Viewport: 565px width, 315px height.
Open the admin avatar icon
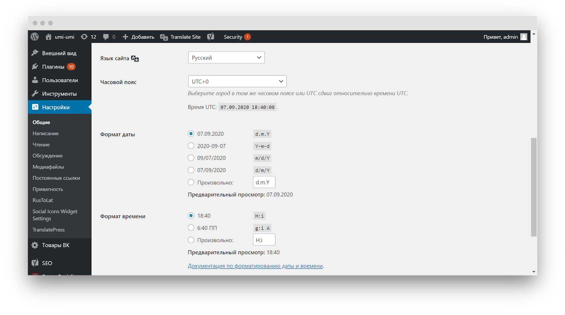click(524, 37)
